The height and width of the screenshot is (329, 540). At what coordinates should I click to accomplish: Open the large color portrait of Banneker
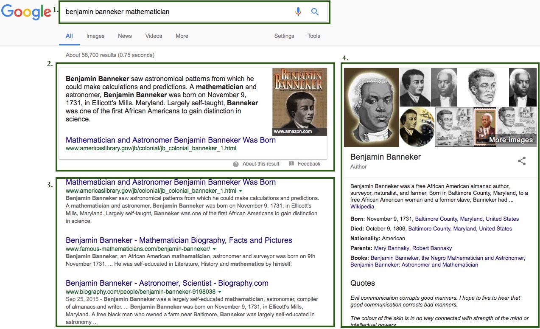371,107
